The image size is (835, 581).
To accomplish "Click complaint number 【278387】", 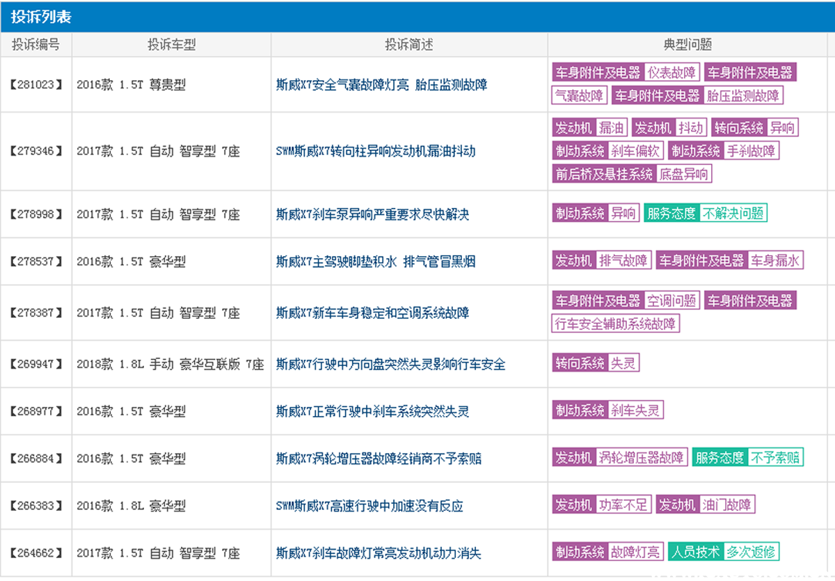I will click(36, 313).
